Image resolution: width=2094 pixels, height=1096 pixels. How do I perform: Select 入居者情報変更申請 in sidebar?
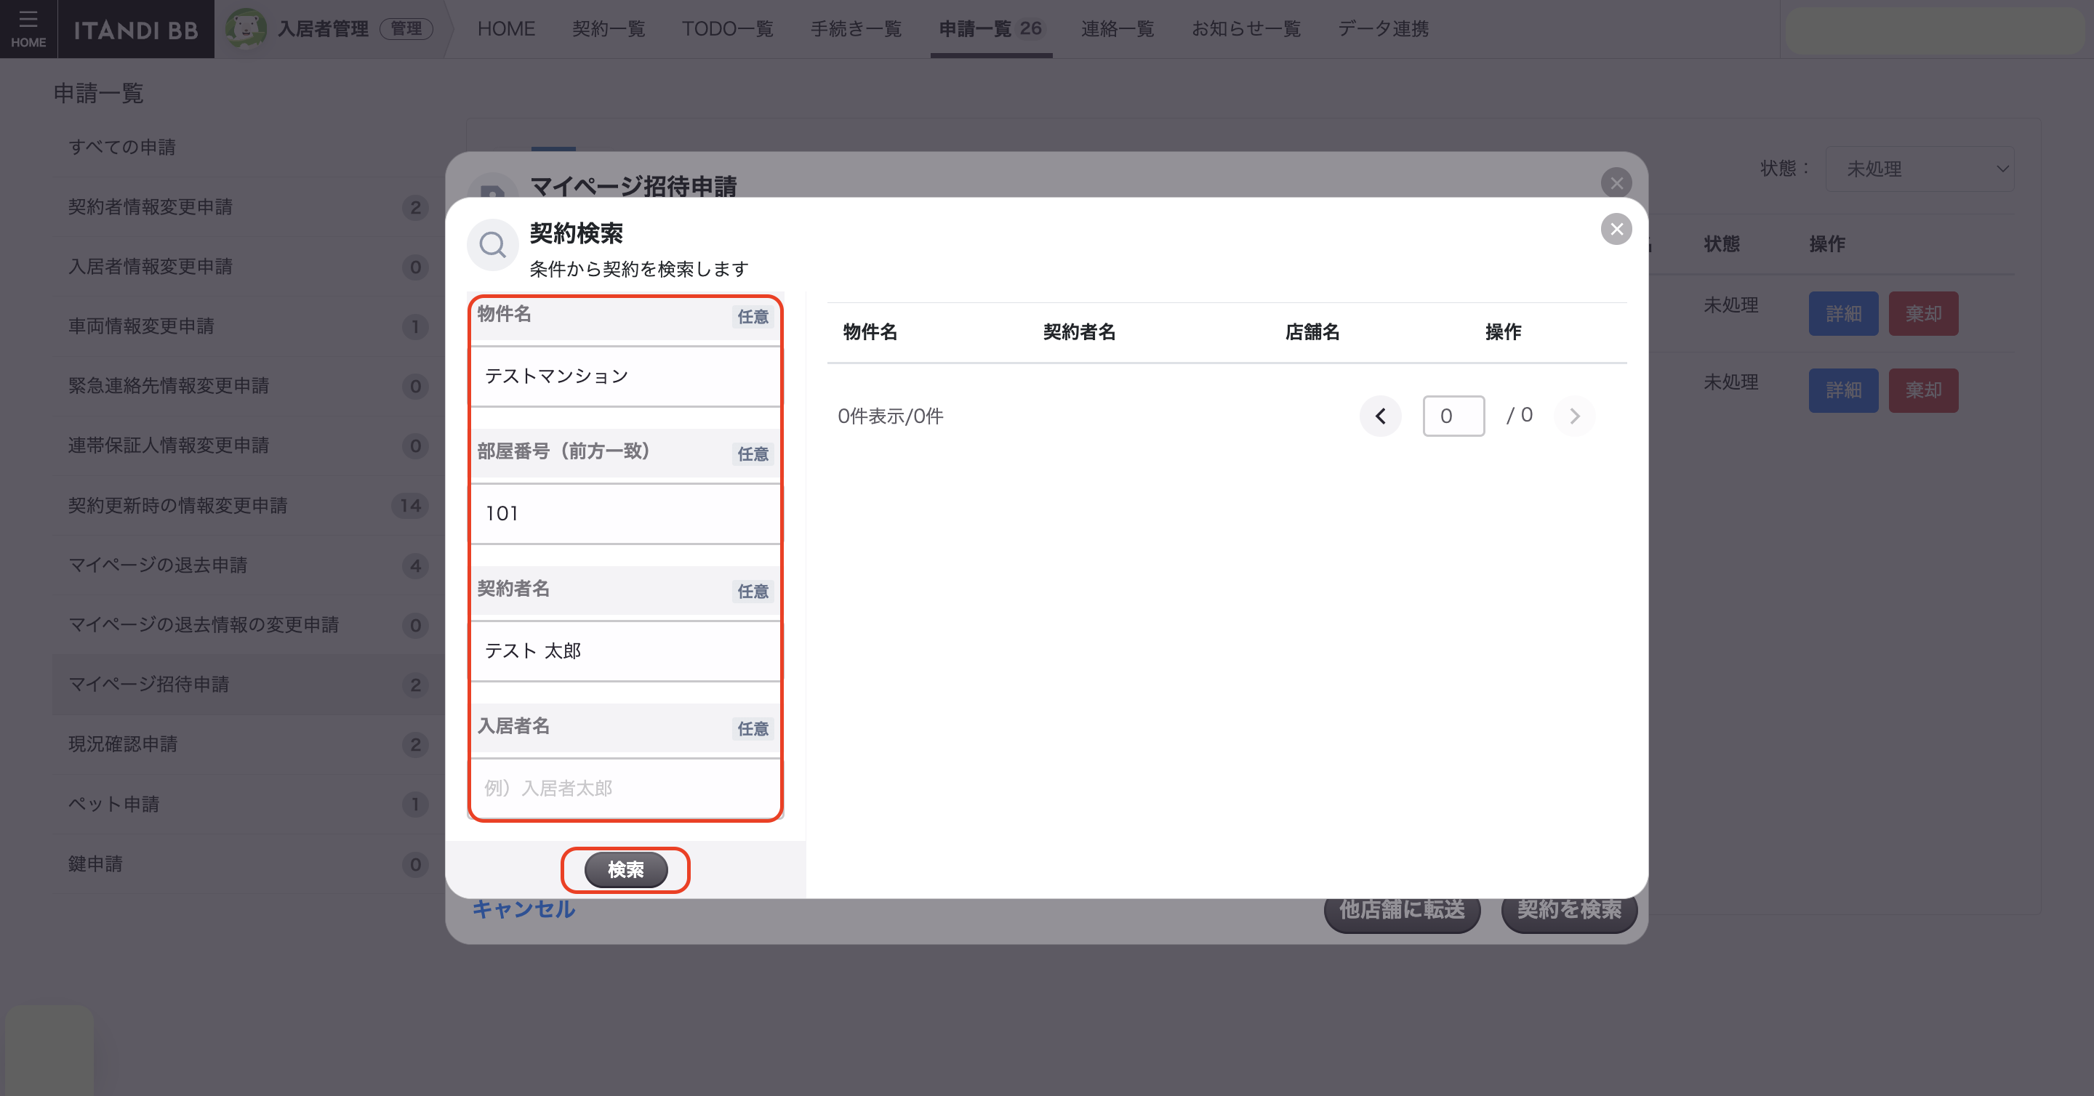pyautogui.click(x=248, y=267)
